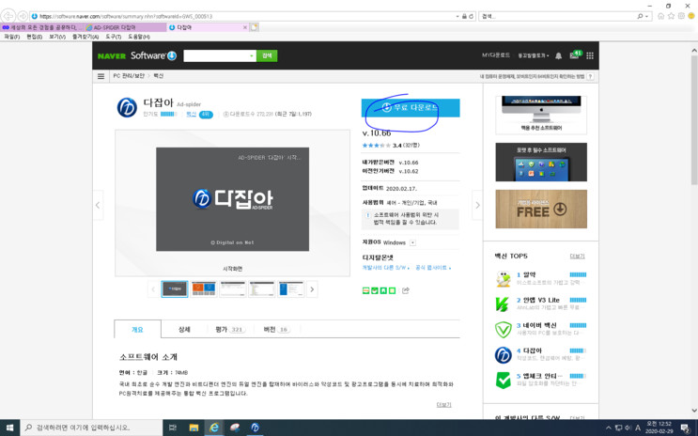Viewport: 698px width, 436px height.
Task: Share via fourth green social icon
Action: pos(392,290)
